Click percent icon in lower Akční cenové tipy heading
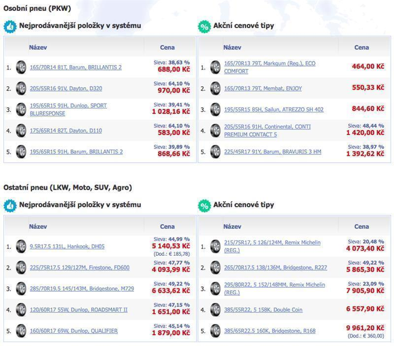The image size is (394, 346). click(204, 206)
